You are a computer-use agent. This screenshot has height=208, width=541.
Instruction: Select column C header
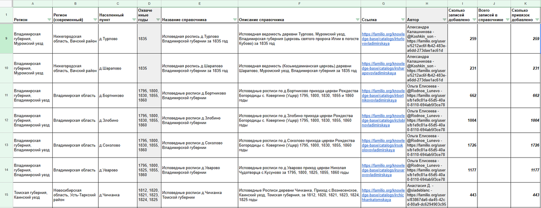point(117,3)
